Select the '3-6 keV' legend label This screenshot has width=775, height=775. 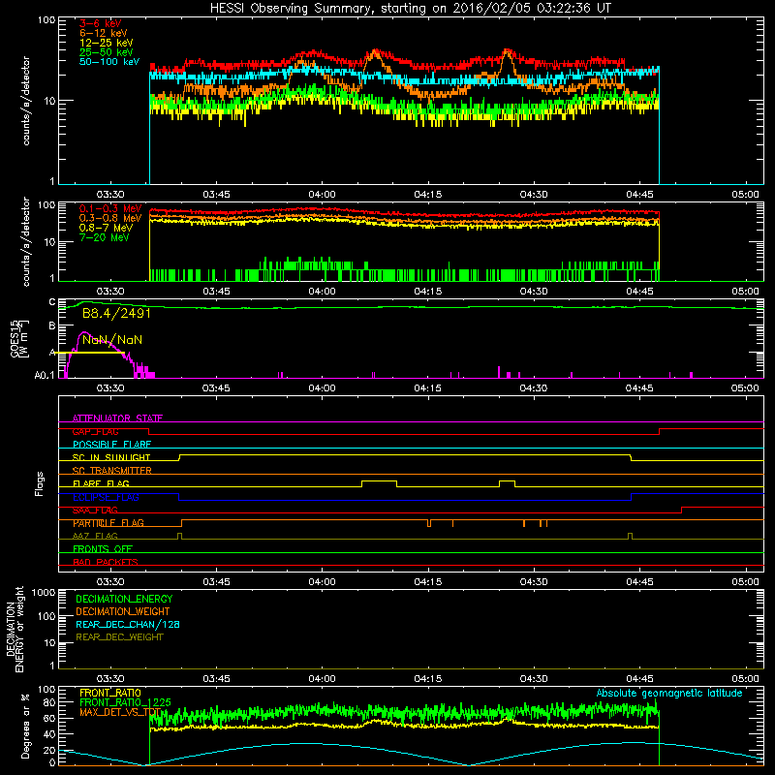100,23
